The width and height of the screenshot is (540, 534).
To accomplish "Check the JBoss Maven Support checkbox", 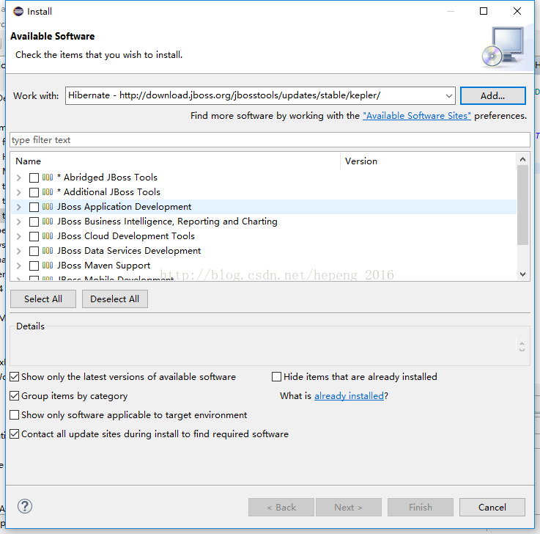I will pyautogui.click(x=34, y=266).
